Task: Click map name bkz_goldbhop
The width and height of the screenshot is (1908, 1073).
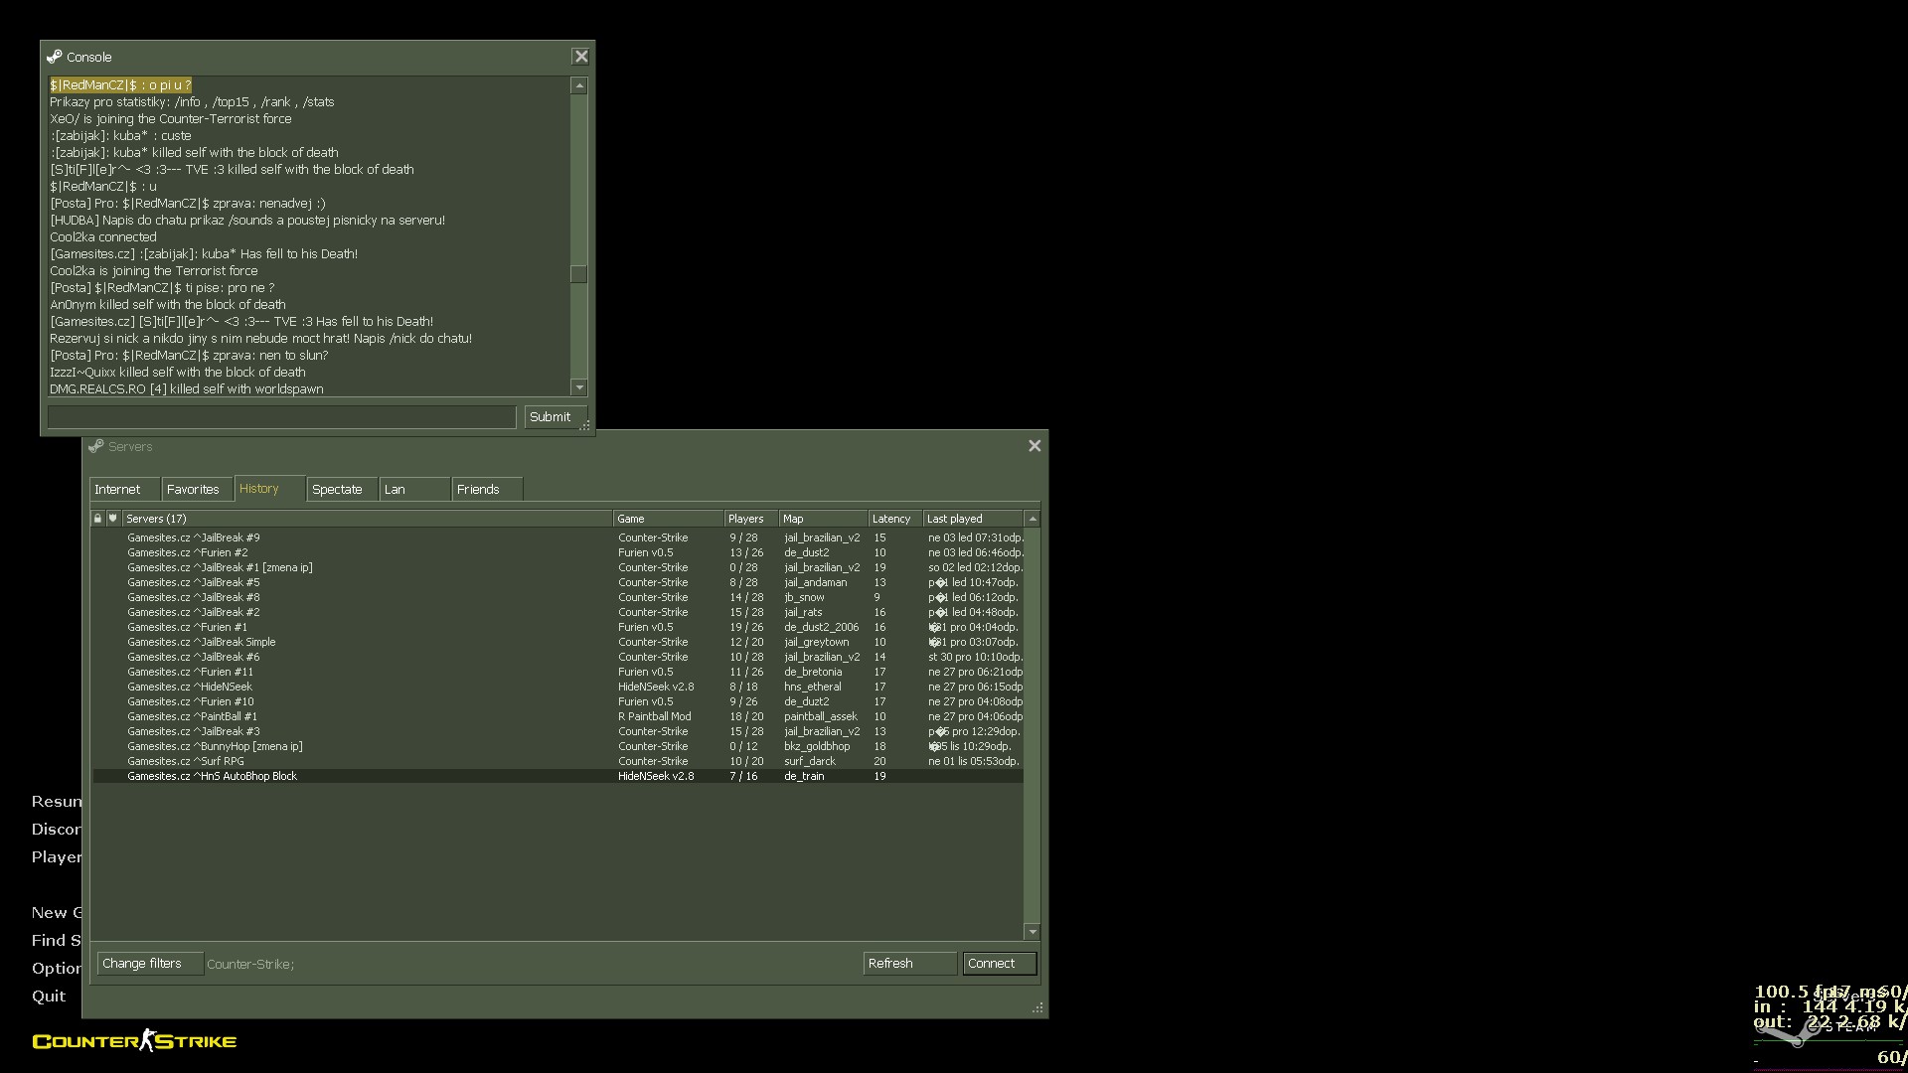Action: click(817, 746)
